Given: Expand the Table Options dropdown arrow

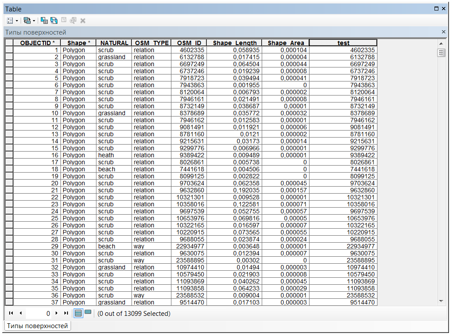Looking at the screenshot, I should tap(17, 21).
